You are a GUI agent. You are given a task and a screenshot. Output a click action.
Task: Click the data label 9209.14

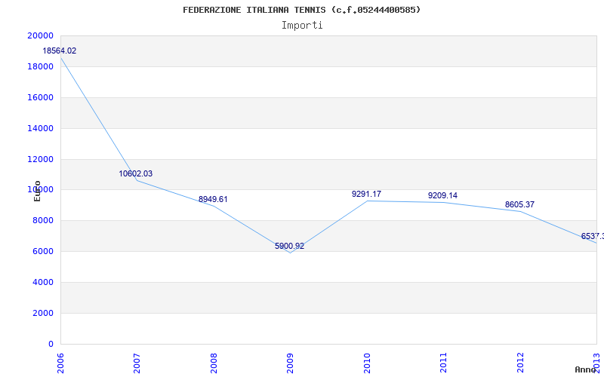[443, 195]
